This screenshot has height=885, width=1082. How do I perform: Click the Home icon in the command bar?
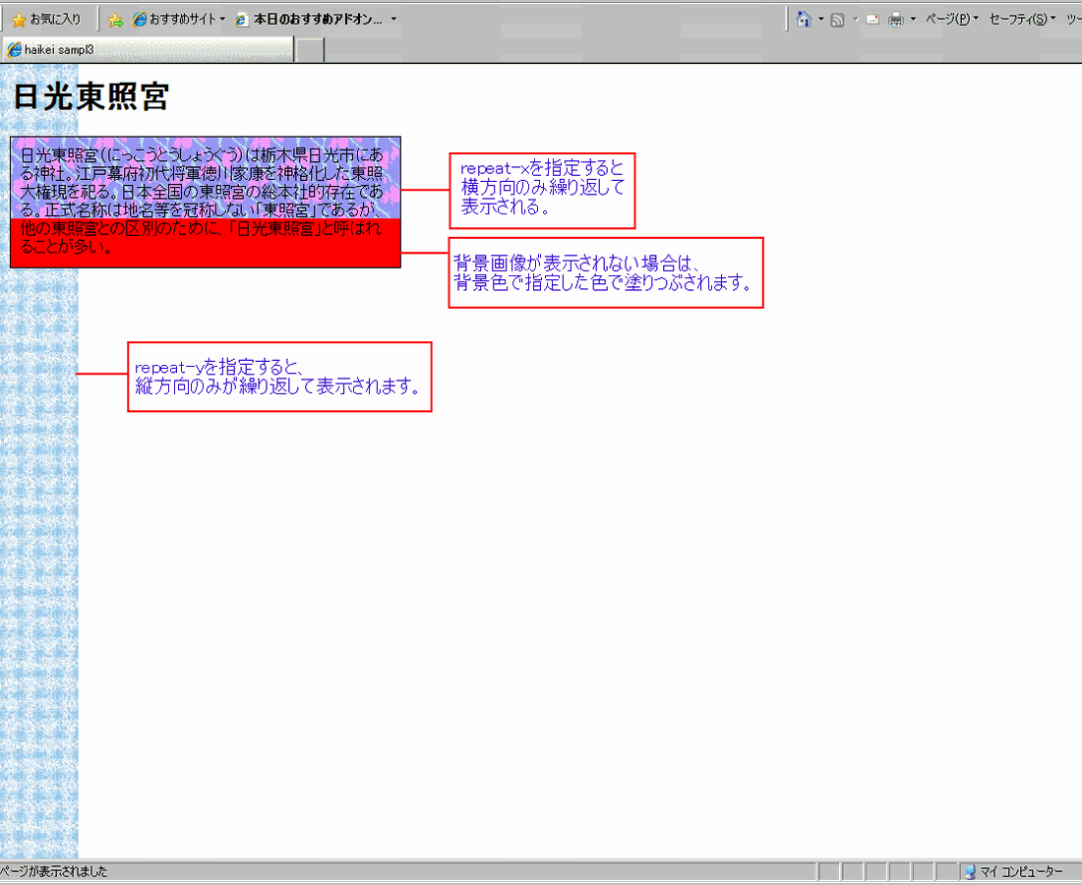point(804,20)
